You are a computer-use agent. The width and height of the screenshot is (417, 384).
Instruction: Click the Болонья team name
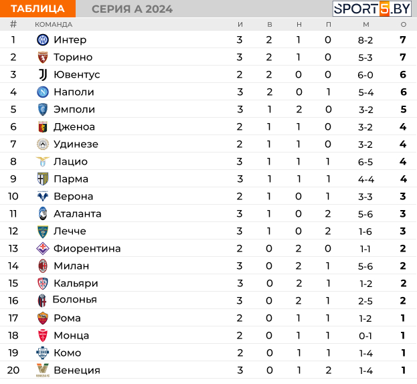click(75, 300)
